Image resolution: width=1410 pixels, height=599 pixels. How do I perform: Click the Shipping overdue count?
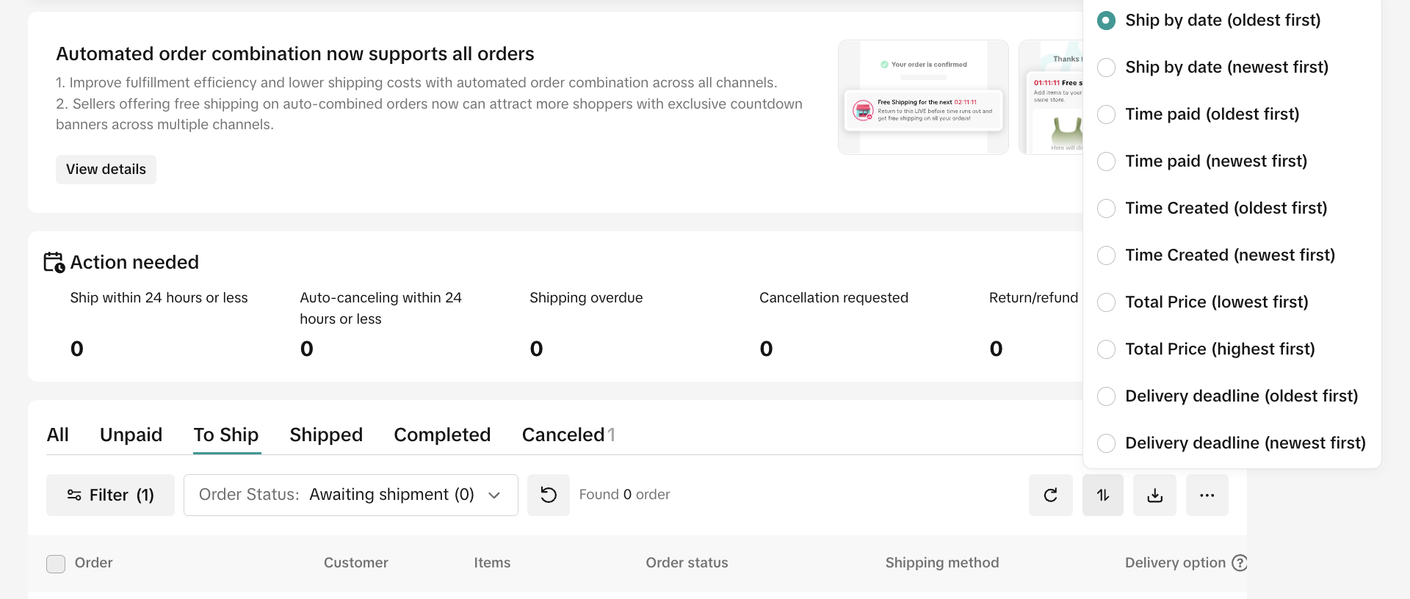coord(537,349)
